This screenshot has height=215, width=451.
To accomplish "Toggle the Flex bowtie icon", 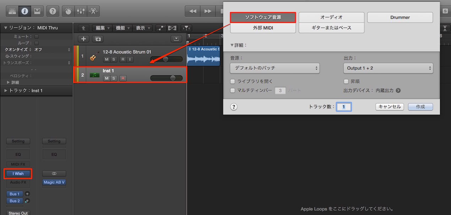I will (173, 28).
